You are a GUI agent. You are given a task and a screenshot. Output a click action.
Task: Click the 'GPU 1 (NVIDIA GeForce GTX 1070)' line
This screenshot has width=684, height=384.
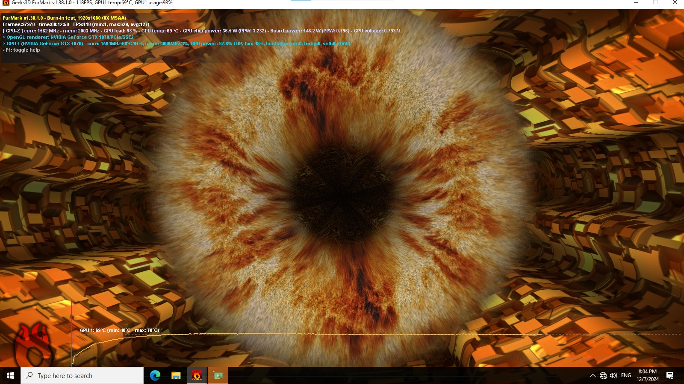177,44
